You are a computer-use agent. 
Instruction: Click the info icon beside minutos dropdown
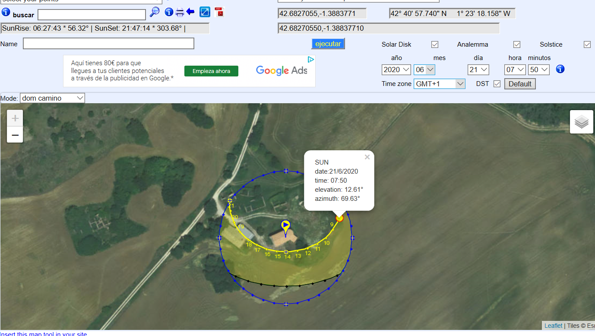click(x=560, y=69)
